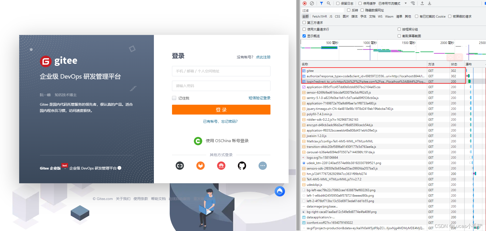Image resolution: width=486 pixels, height=231 pixels.
Task: Open About Us footer link
Action: point(123,199)
